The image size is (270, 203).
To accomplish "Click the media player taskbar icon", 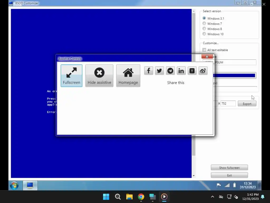I will pos(164,197).
